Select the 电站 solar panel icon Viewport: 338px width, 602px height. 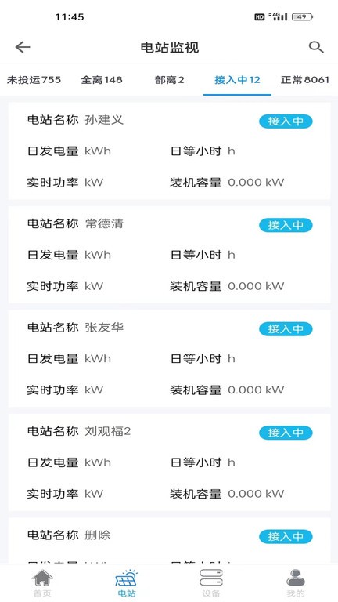(127, 578)
